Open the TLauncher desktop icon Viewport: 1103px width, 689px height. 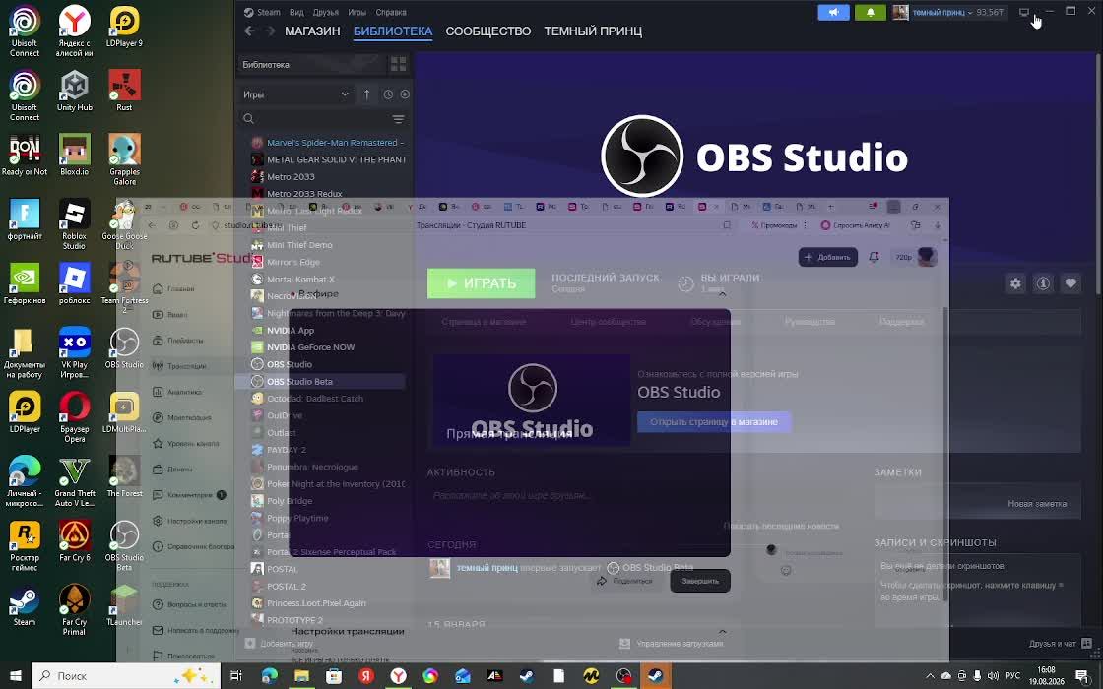124,606
